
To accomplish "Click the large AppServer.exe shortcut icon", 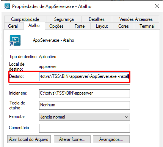I will point(15,40).
